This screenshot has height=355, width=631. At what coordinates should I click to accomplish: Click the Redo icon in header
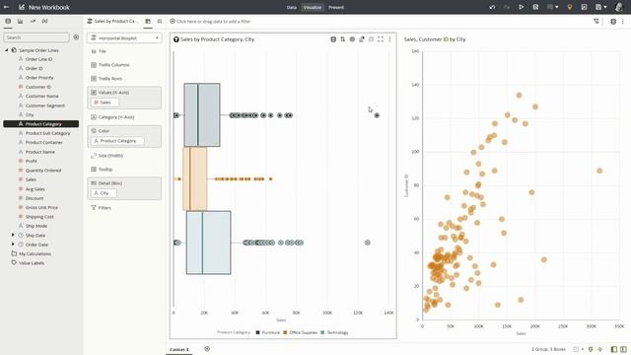[507, 7]
